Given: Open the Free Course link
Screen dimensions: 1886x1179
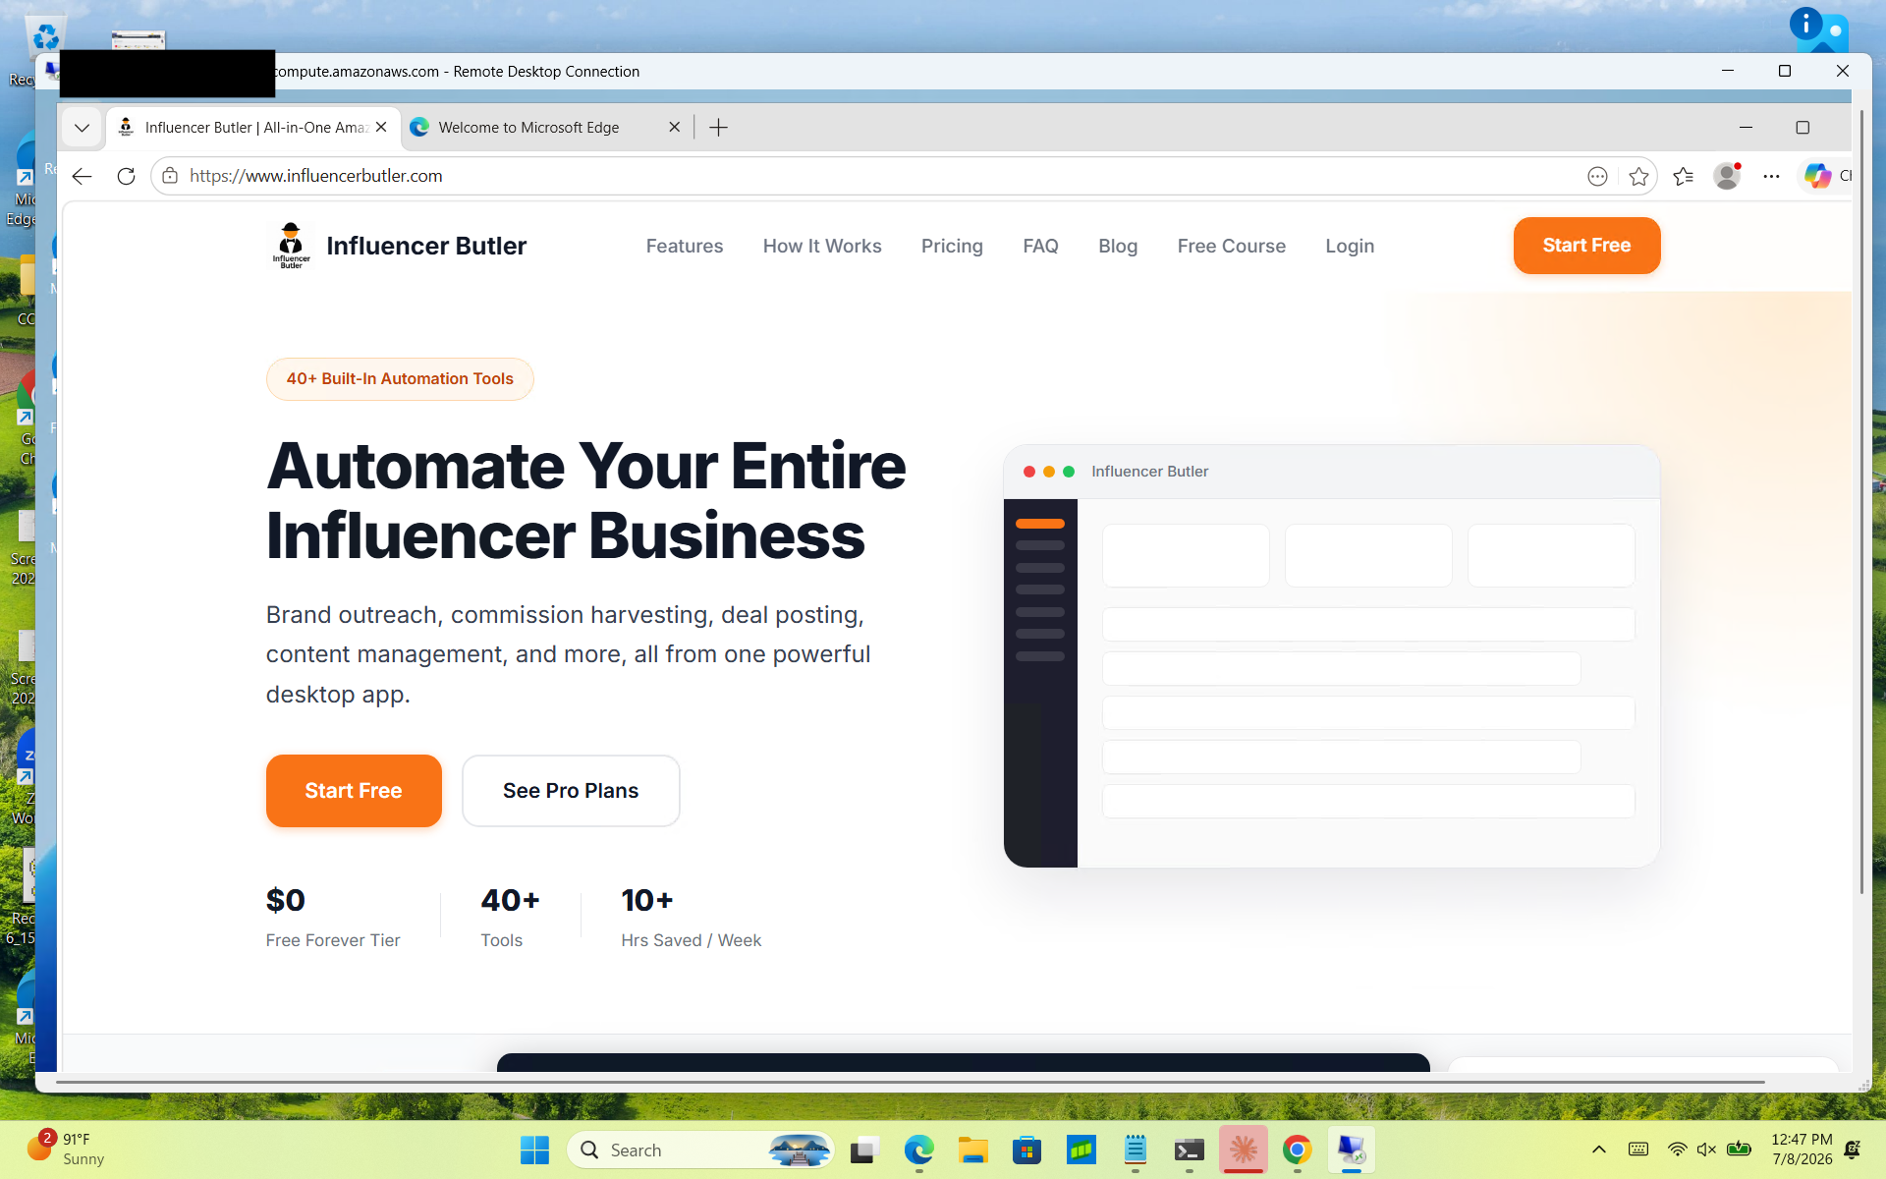Looking at the screenshot, I should coord(1232,247).
